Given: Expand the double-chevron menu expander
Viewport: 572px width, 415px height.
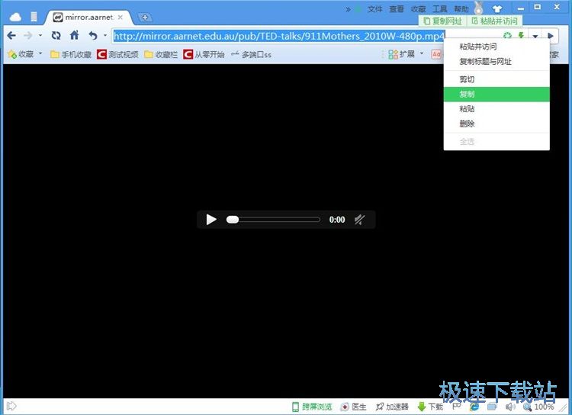Looking at the screenshot, I should coord(348,9).
